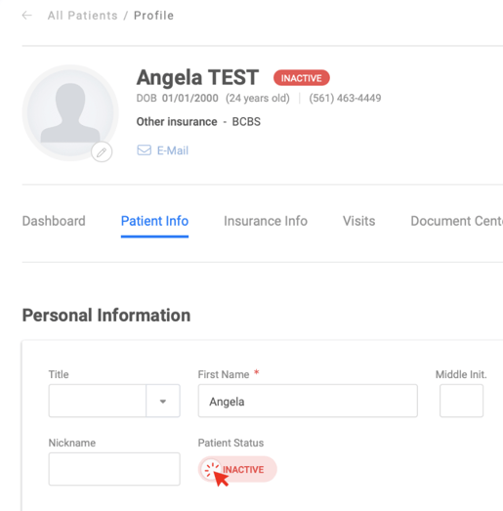Toggle the Patient Status INACTIVE switch

[x=237, y=469]
